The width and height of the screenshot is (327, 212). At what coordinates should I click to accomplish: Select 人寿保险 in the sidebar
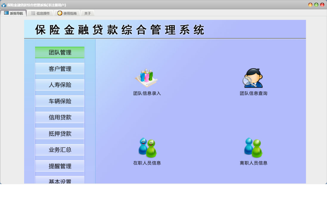[x=60, y=85]
